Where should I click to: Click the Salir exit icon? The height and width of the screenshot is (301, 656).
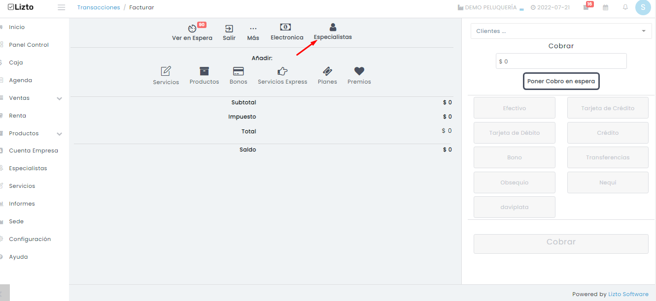click(x=229, y=29)
